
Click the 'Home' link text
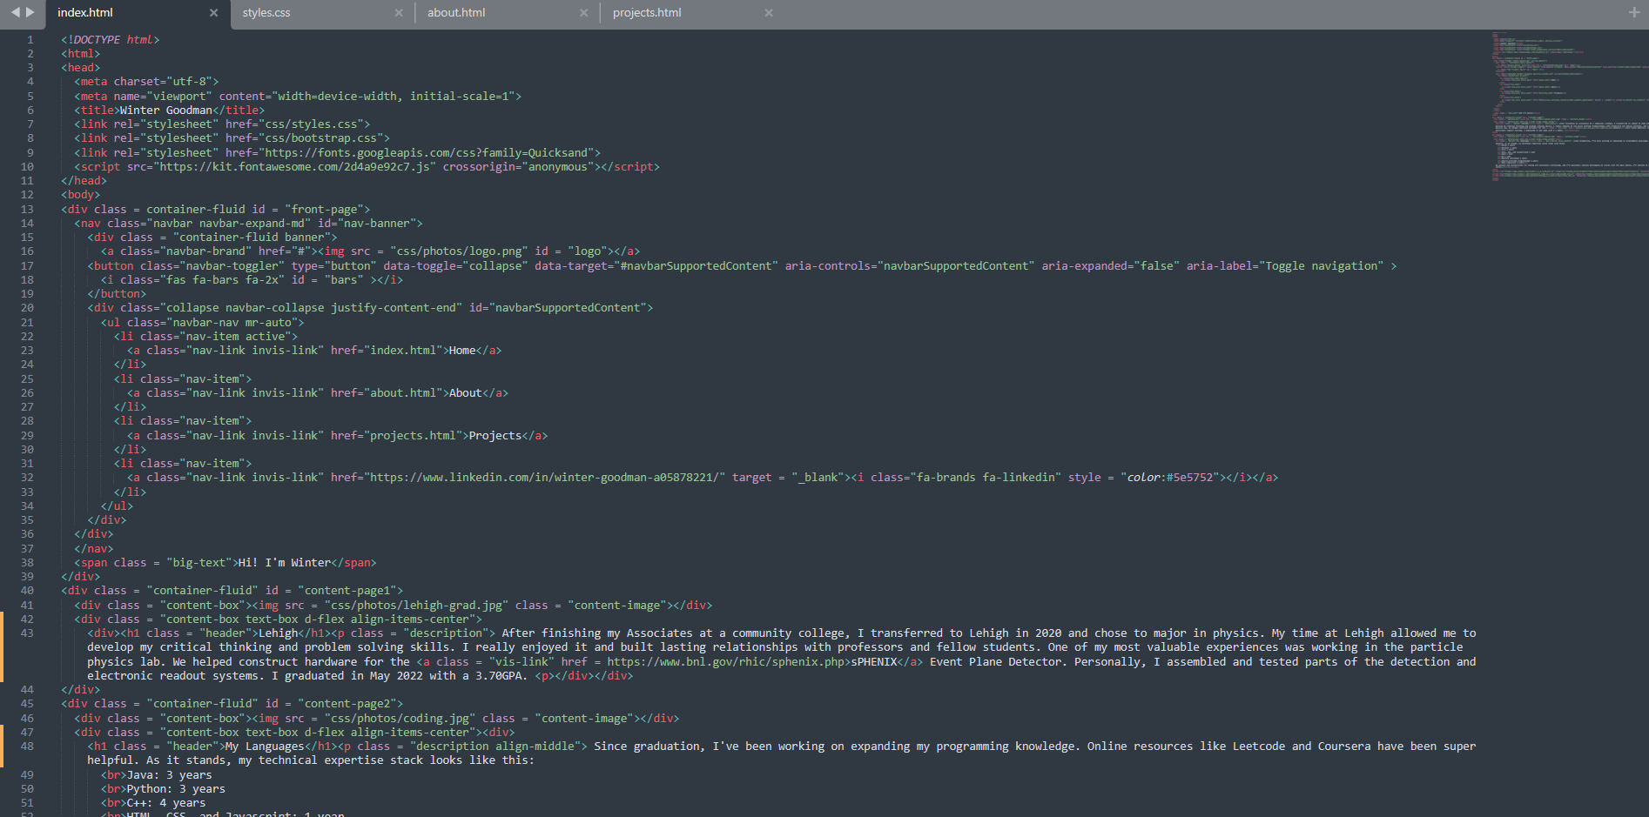point(462,351)
